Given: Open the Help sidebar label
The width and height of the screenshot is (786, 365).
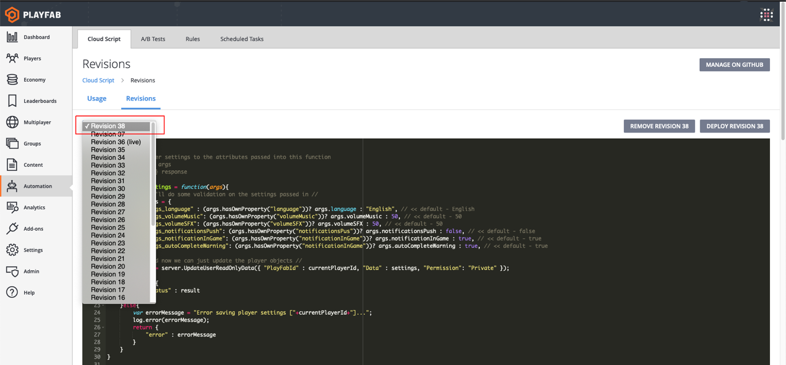Looking at the screenshot, I should [x=29, y=292].
